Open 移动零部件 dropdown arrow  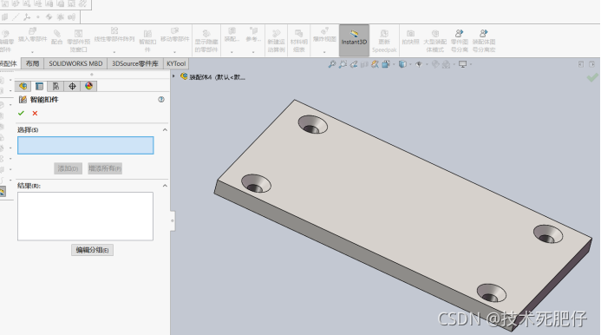click(x=175, y=52)
